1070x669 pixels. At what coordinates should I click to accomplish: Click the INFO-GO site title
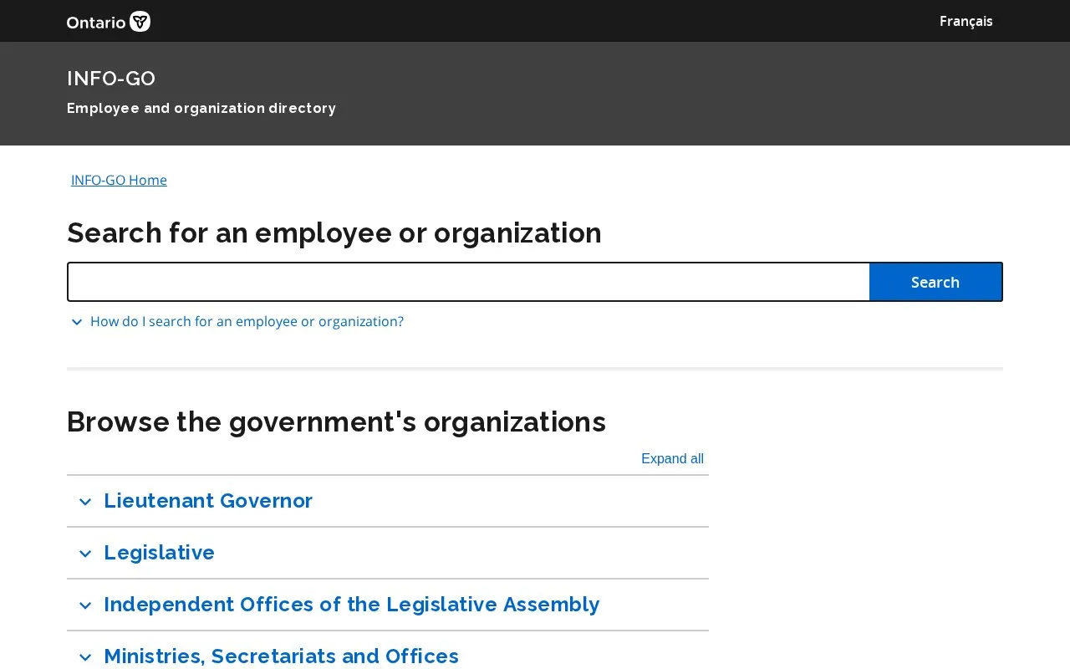(111, 79)
